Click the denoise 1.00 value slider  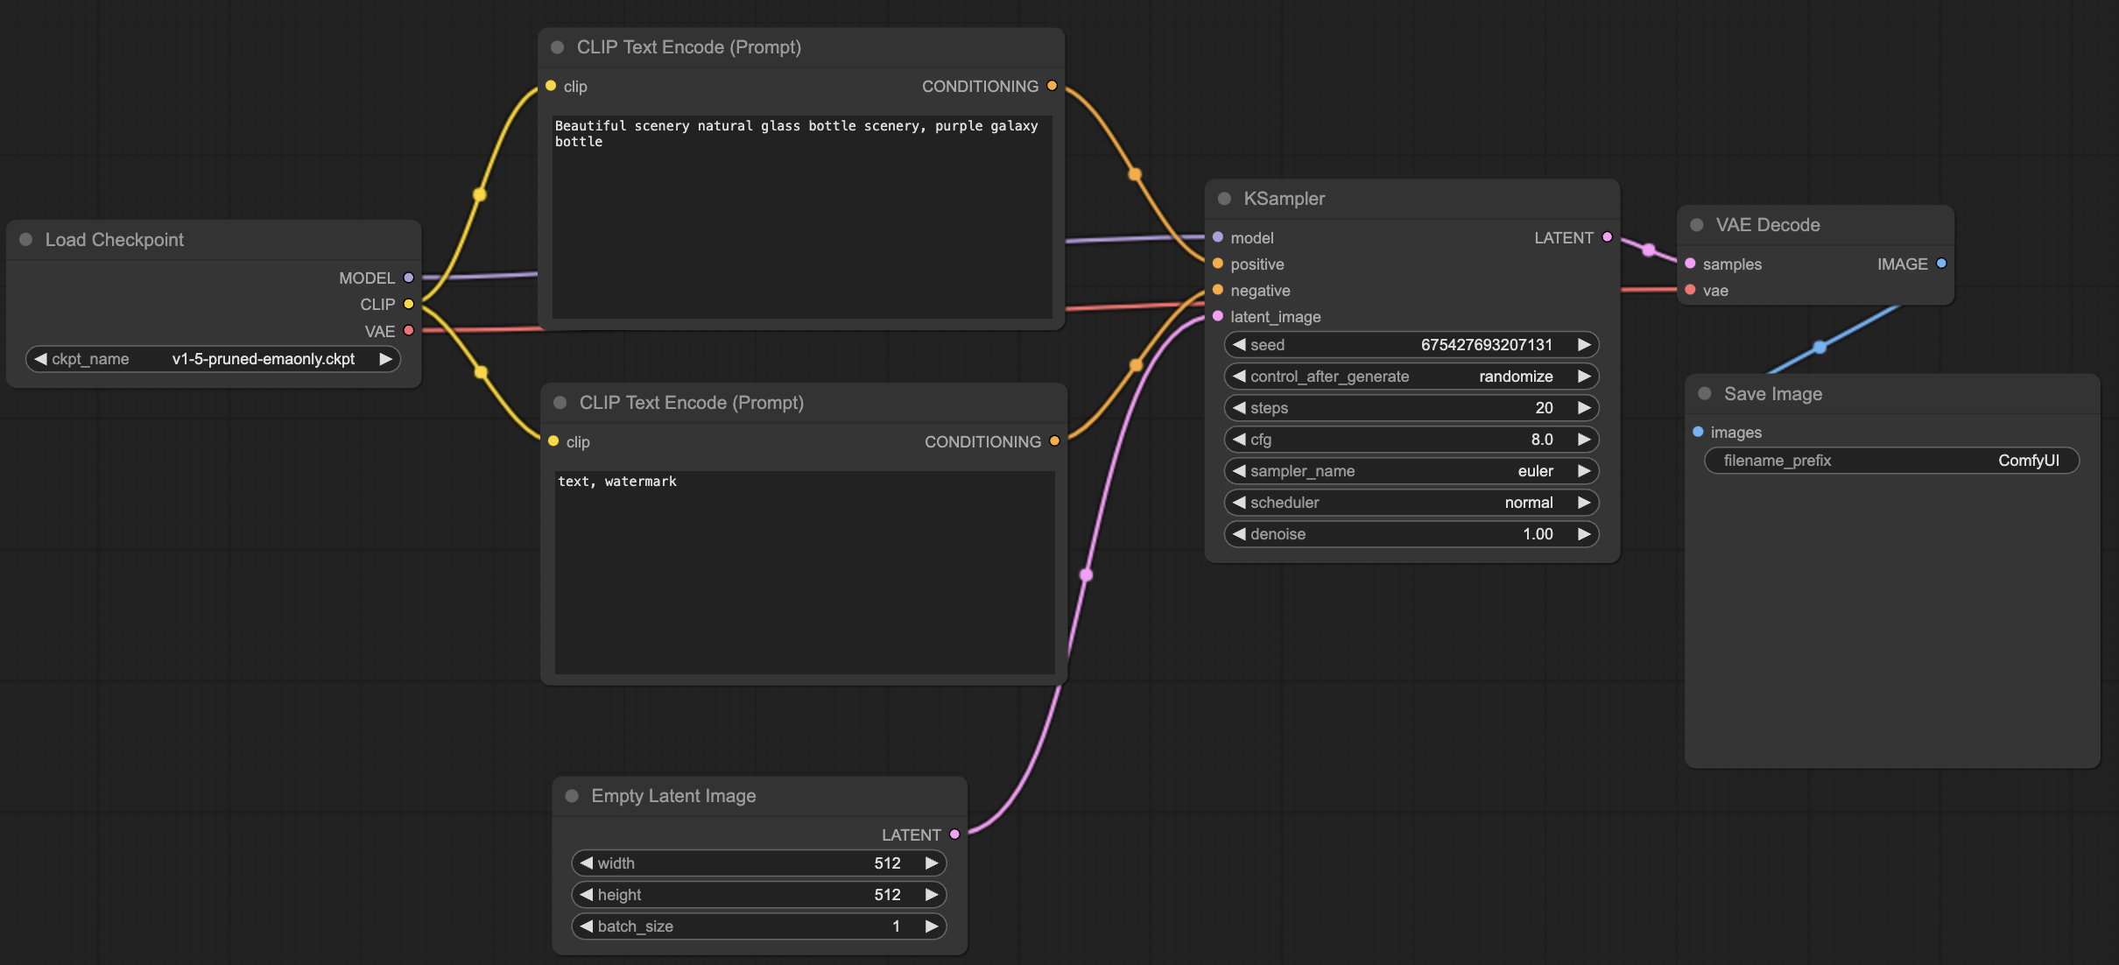(1411, 534)
